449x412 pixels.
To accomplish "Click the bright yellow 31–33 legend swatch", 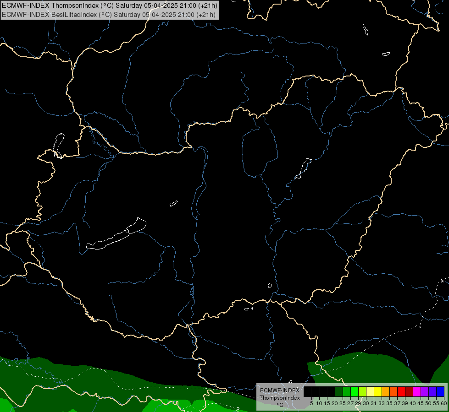I will (x=378, y=391).
